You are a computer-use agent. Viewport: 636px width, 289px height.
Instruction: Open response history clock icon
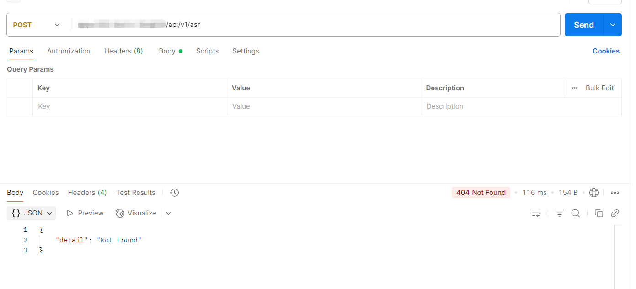174,193
